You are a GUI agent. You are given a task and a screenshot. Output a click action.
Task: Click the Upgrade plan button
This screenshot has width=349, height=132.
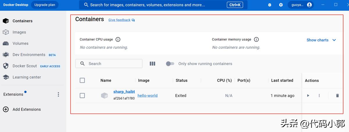(45, 5)
